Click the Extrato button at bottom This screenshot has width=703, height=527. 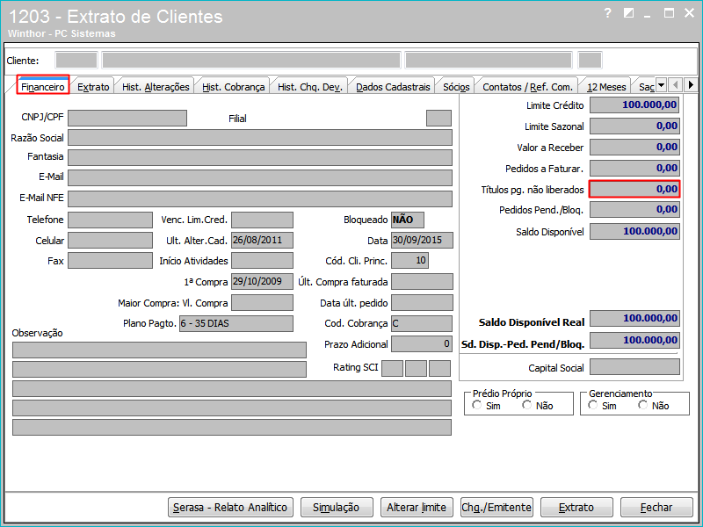(576, 507)
